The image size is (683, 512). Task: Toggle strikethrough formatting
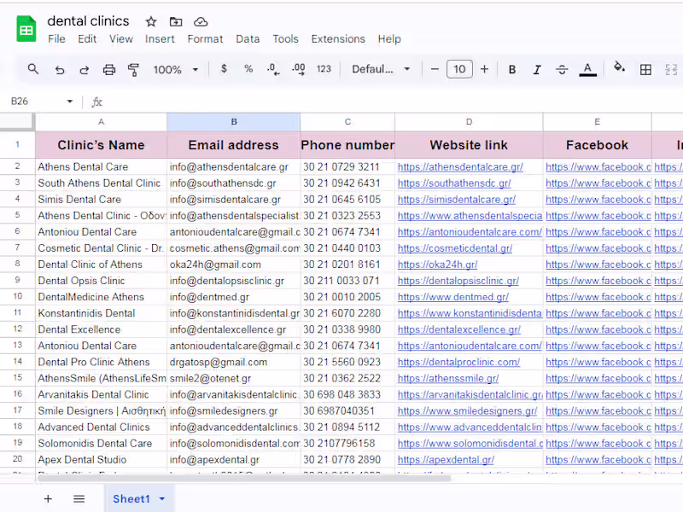[562, 69]
